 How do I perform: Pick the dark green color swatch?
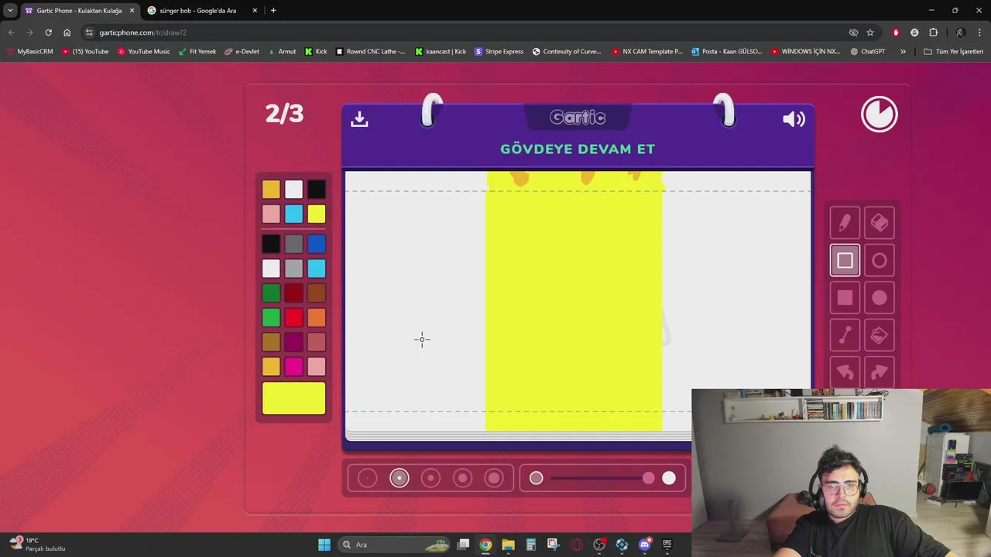pyautogui.click(x=271, y=293)
